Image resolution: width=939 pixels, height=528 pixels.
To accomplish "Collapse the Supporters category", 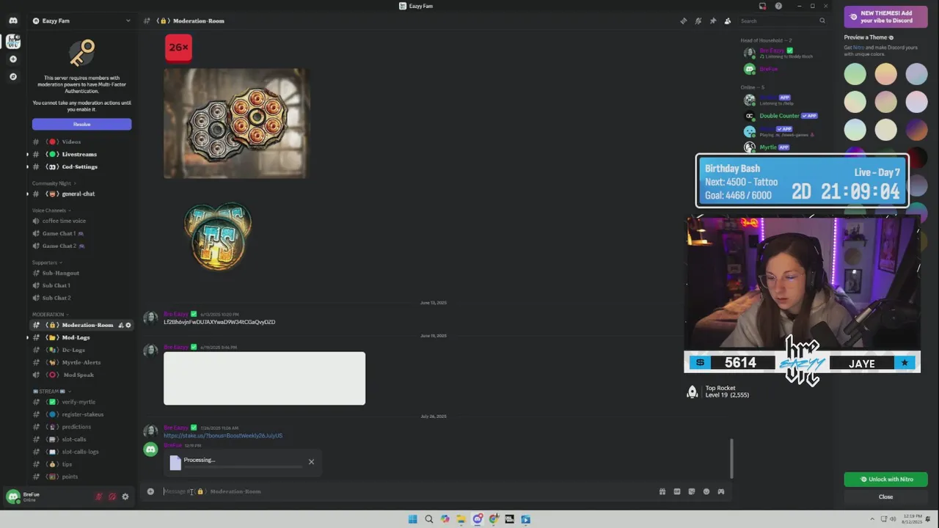I will (x=46, y=263).
